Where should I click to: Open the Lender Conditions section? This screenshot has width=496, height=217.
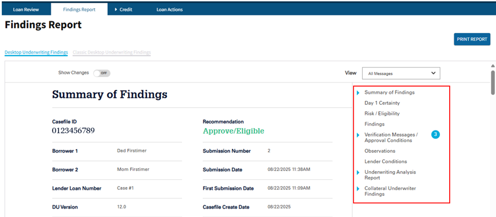[385, 161]
